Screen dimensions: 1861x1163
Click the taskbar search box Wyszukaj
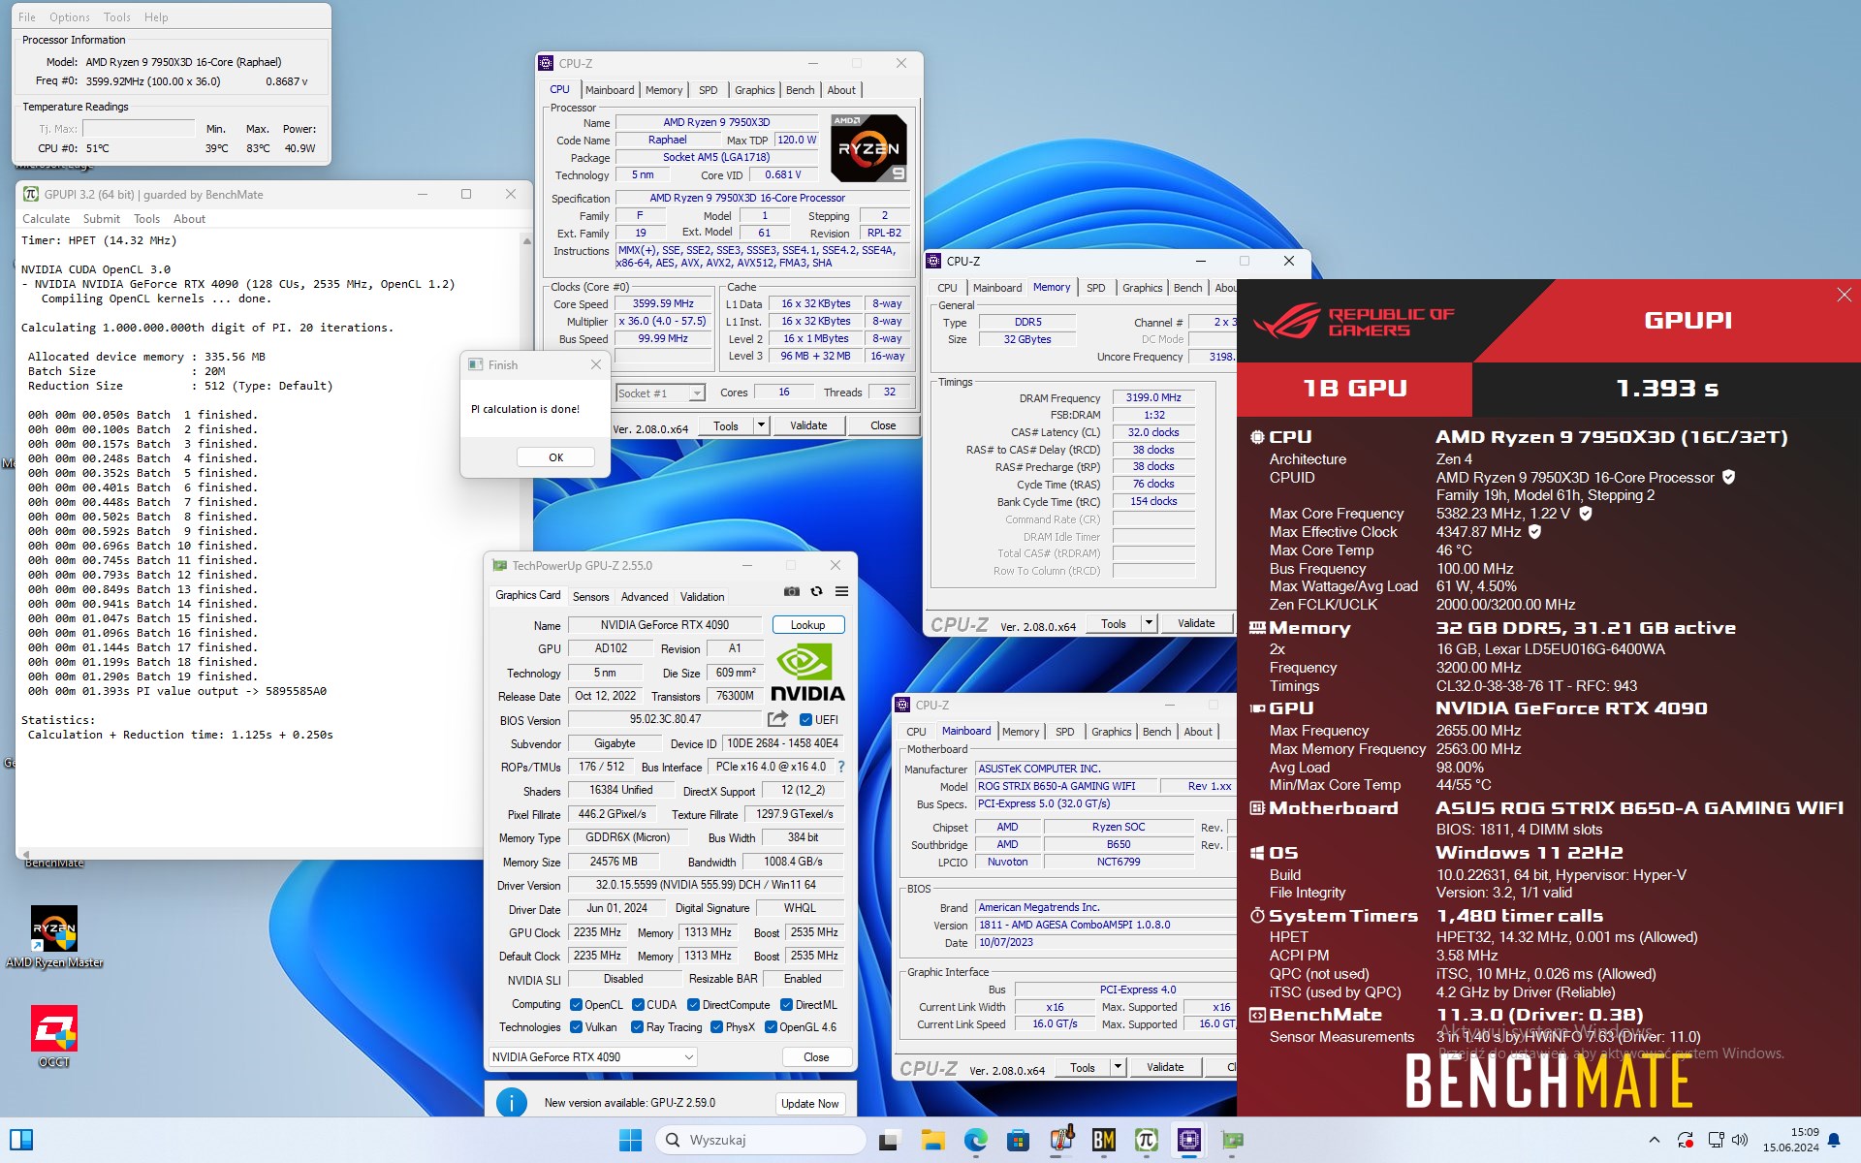pos(761,1140)
